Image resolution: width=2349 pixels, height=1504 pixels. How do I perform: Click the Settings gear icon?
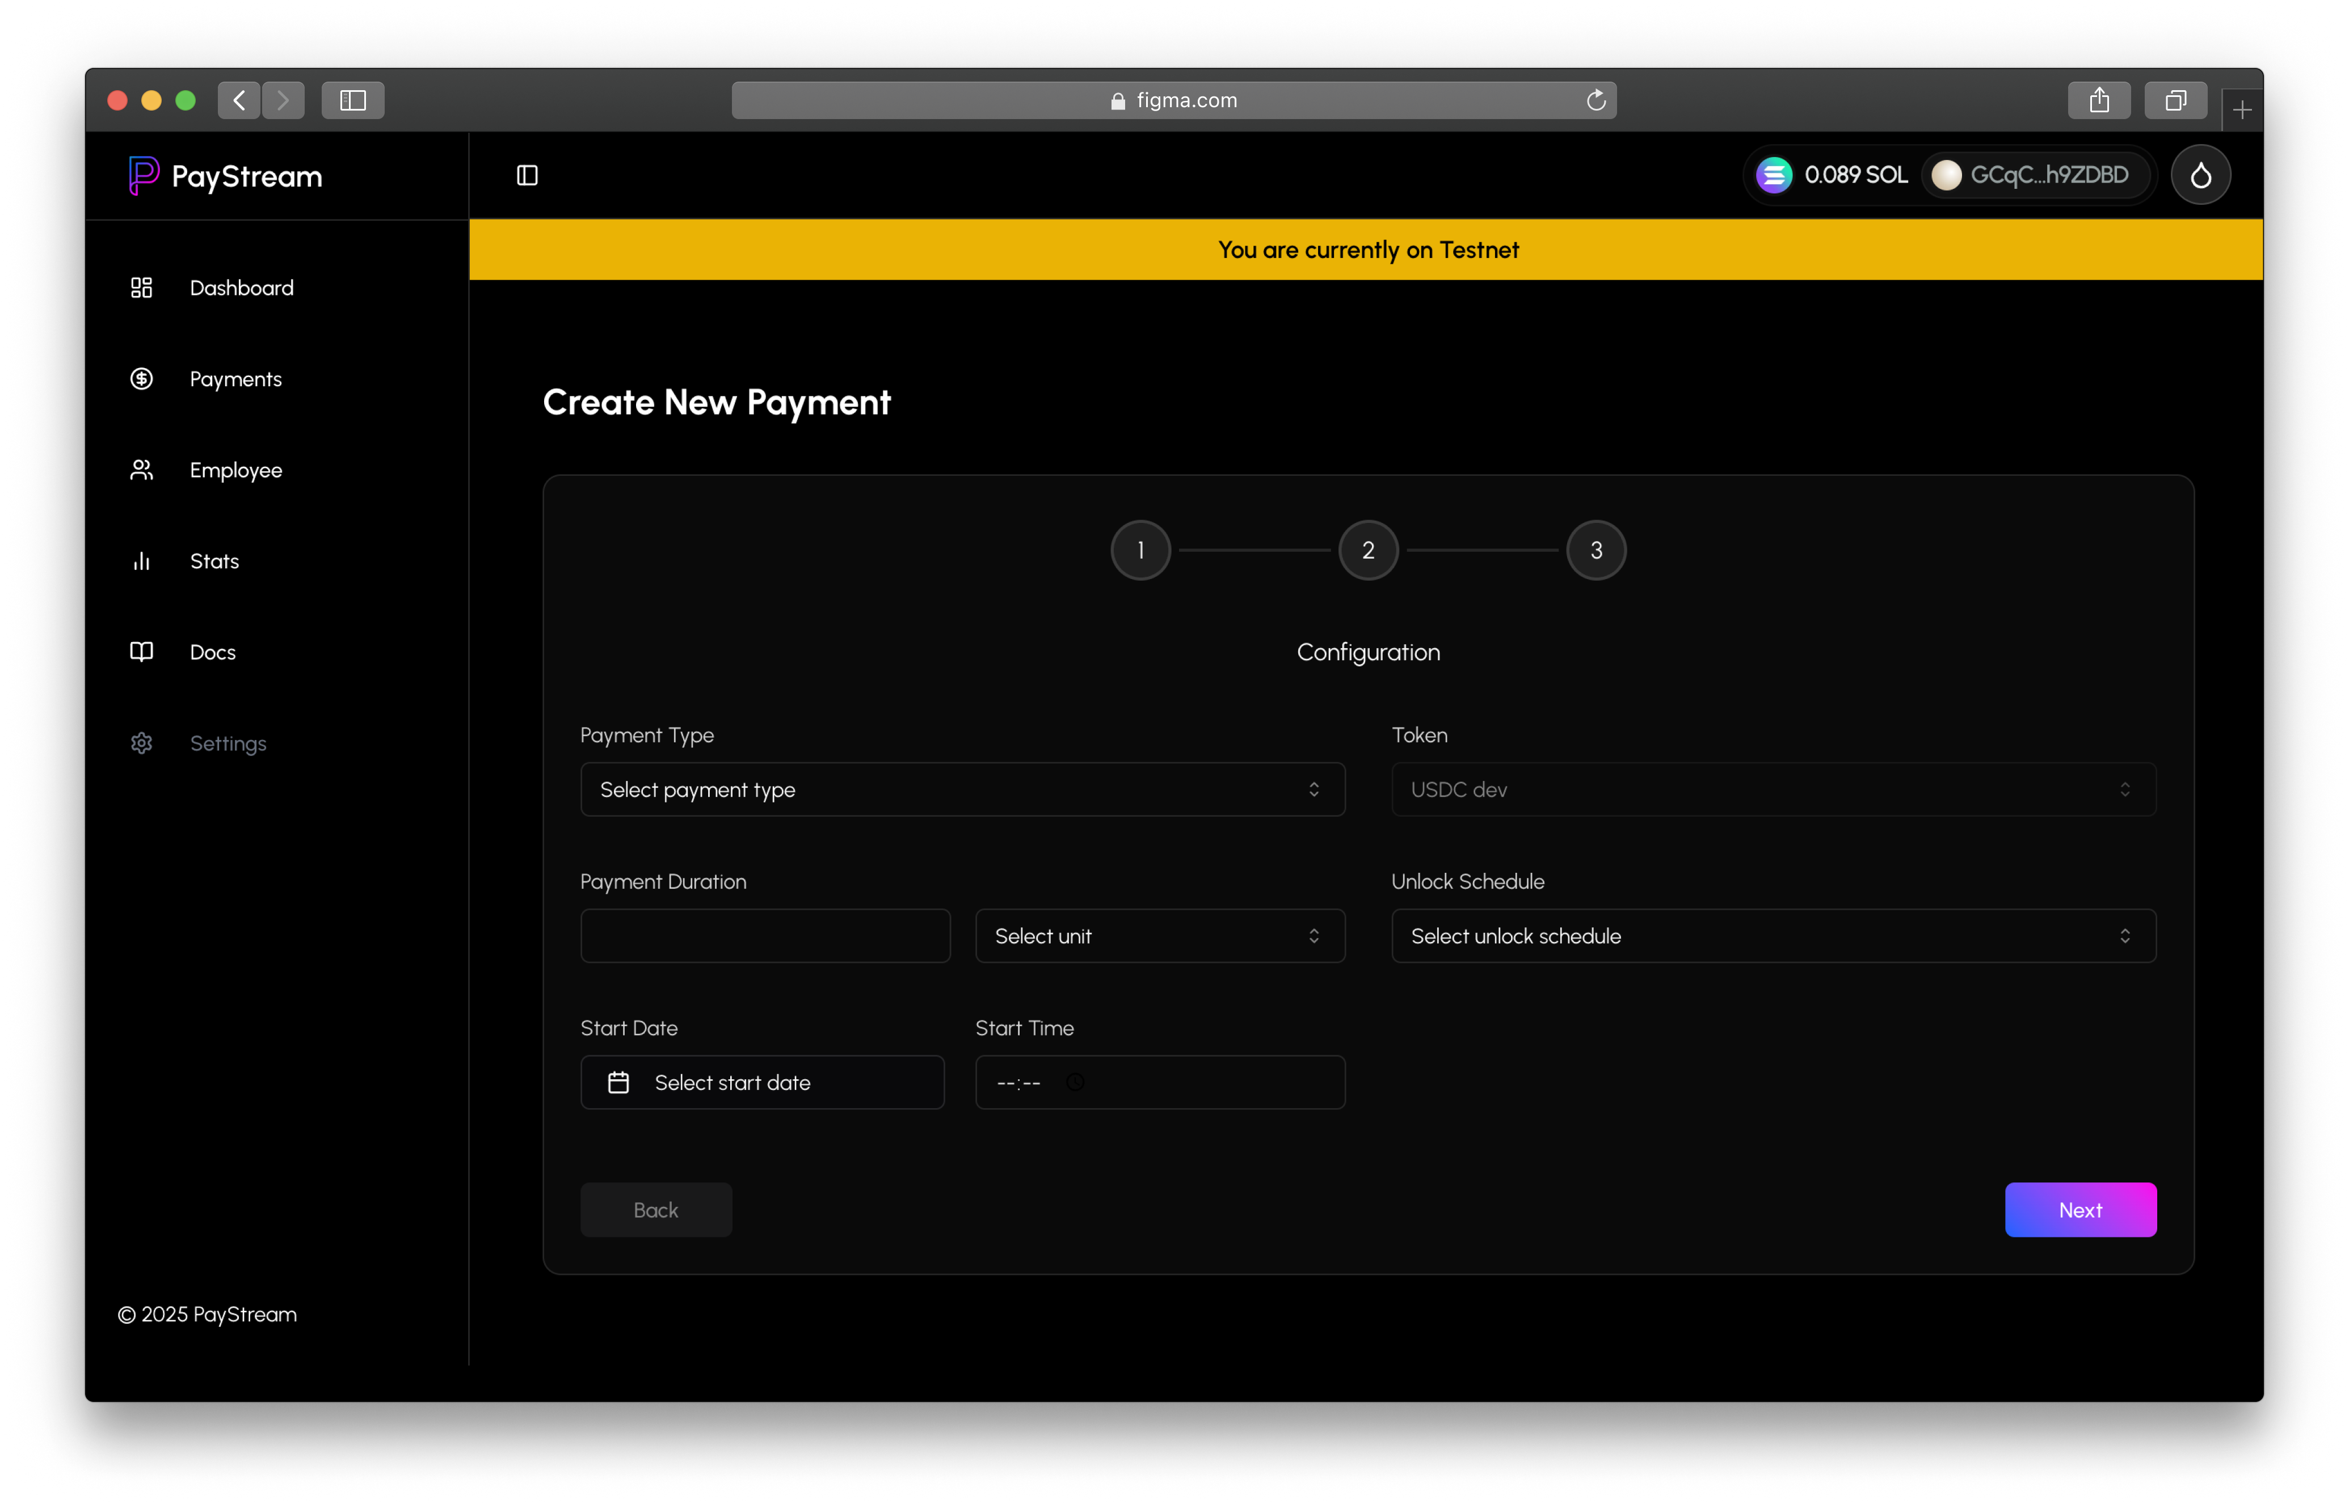point(142,743)
